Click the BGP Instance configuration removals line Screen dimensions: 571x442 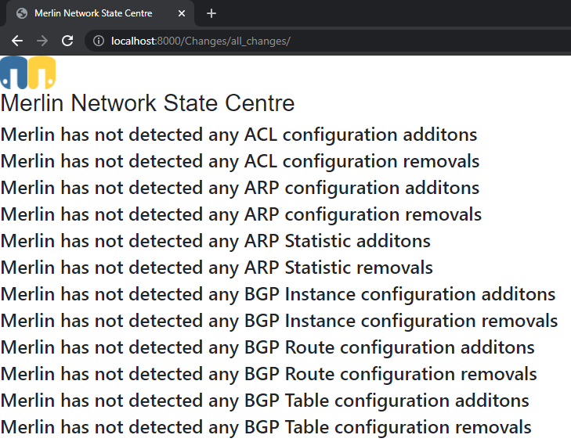click(280, 321)
